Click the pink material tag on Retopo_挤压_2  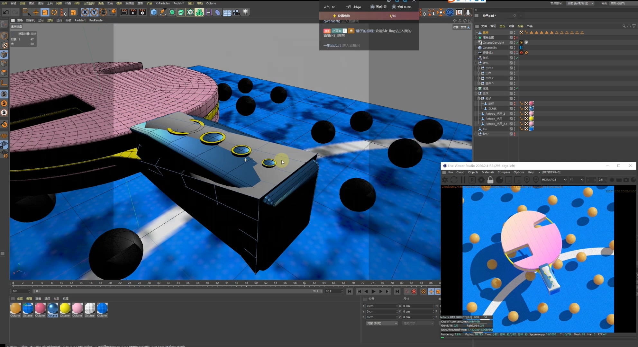531,113
